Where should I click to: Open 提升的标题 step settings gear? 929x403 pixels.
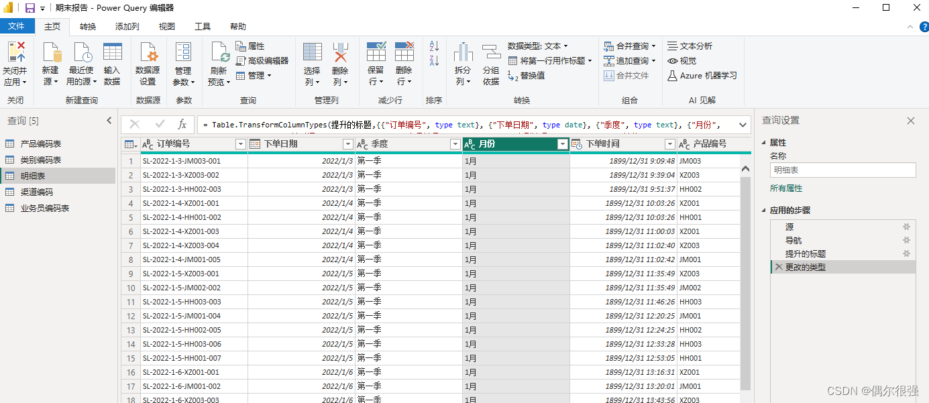click(907, 253)
